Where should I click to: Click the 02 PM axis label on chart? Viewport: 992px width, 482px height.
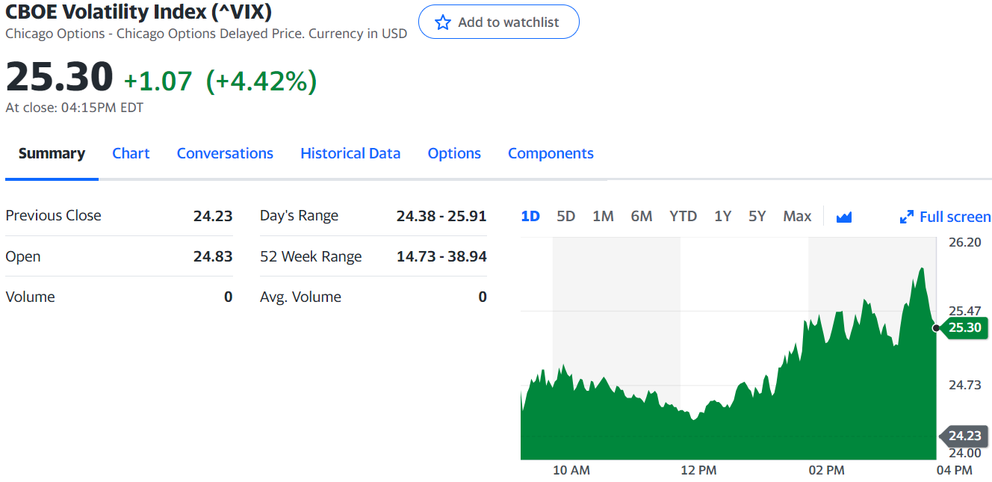coord(826,470)
